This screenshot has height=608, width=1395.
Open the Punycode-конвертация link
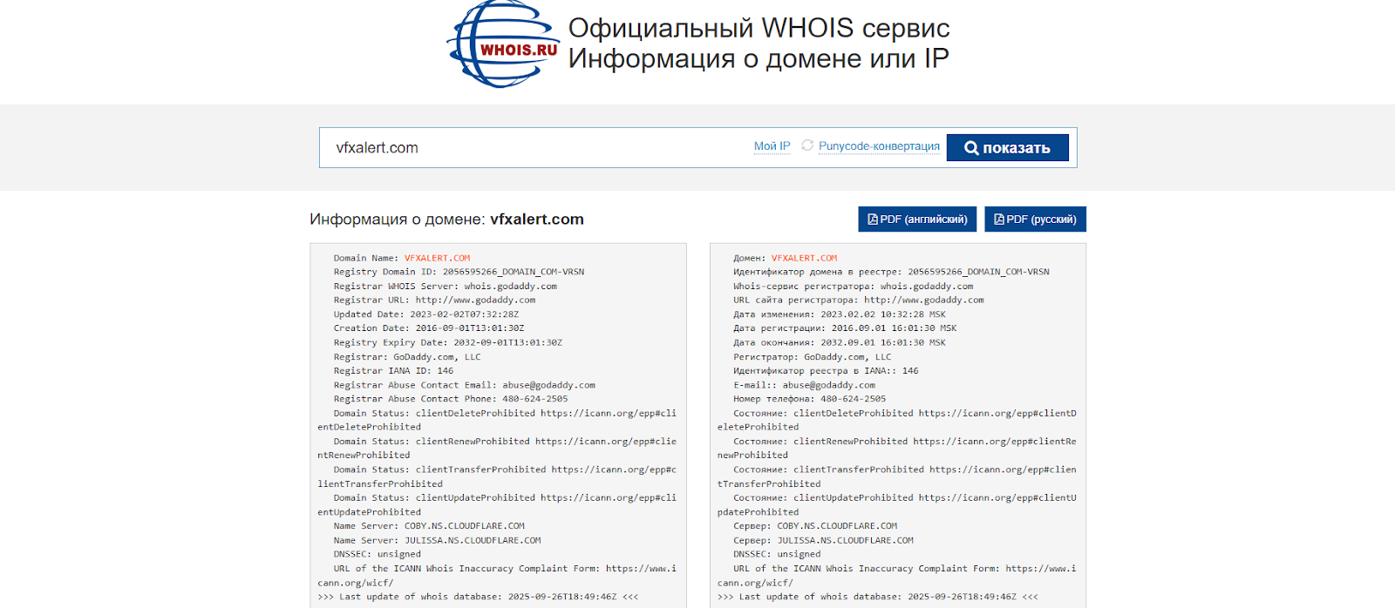click(879, 146)
